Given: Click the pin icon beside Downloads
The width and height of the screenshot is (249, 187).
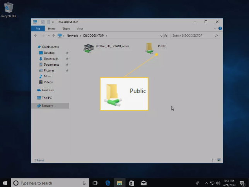Looking at the screenshot, I should coord(67,59).
